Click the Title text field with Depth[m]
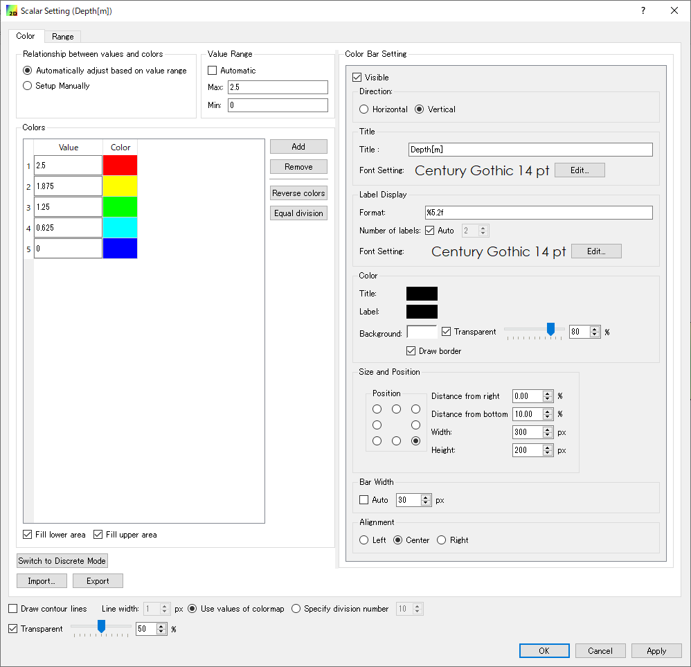Viewport: 691px width, 667px height. (530, 150)
